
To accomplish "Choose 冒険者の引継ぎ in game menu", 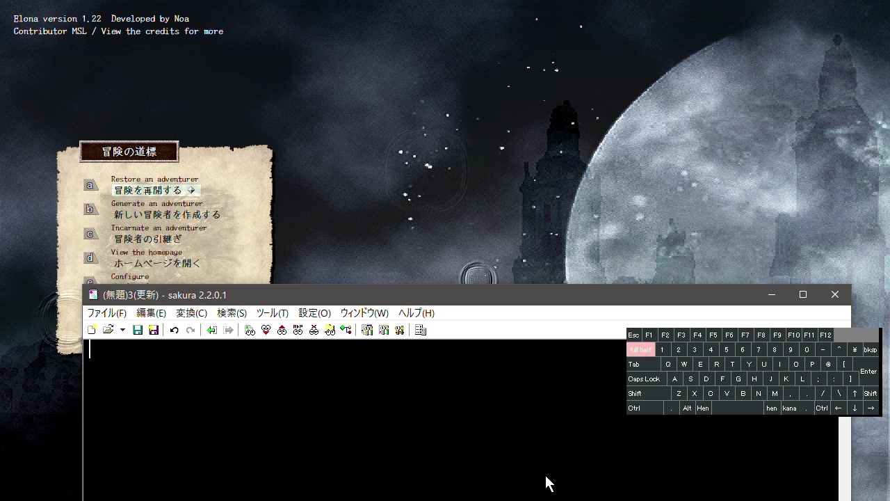I will click(x=148, y=239).
